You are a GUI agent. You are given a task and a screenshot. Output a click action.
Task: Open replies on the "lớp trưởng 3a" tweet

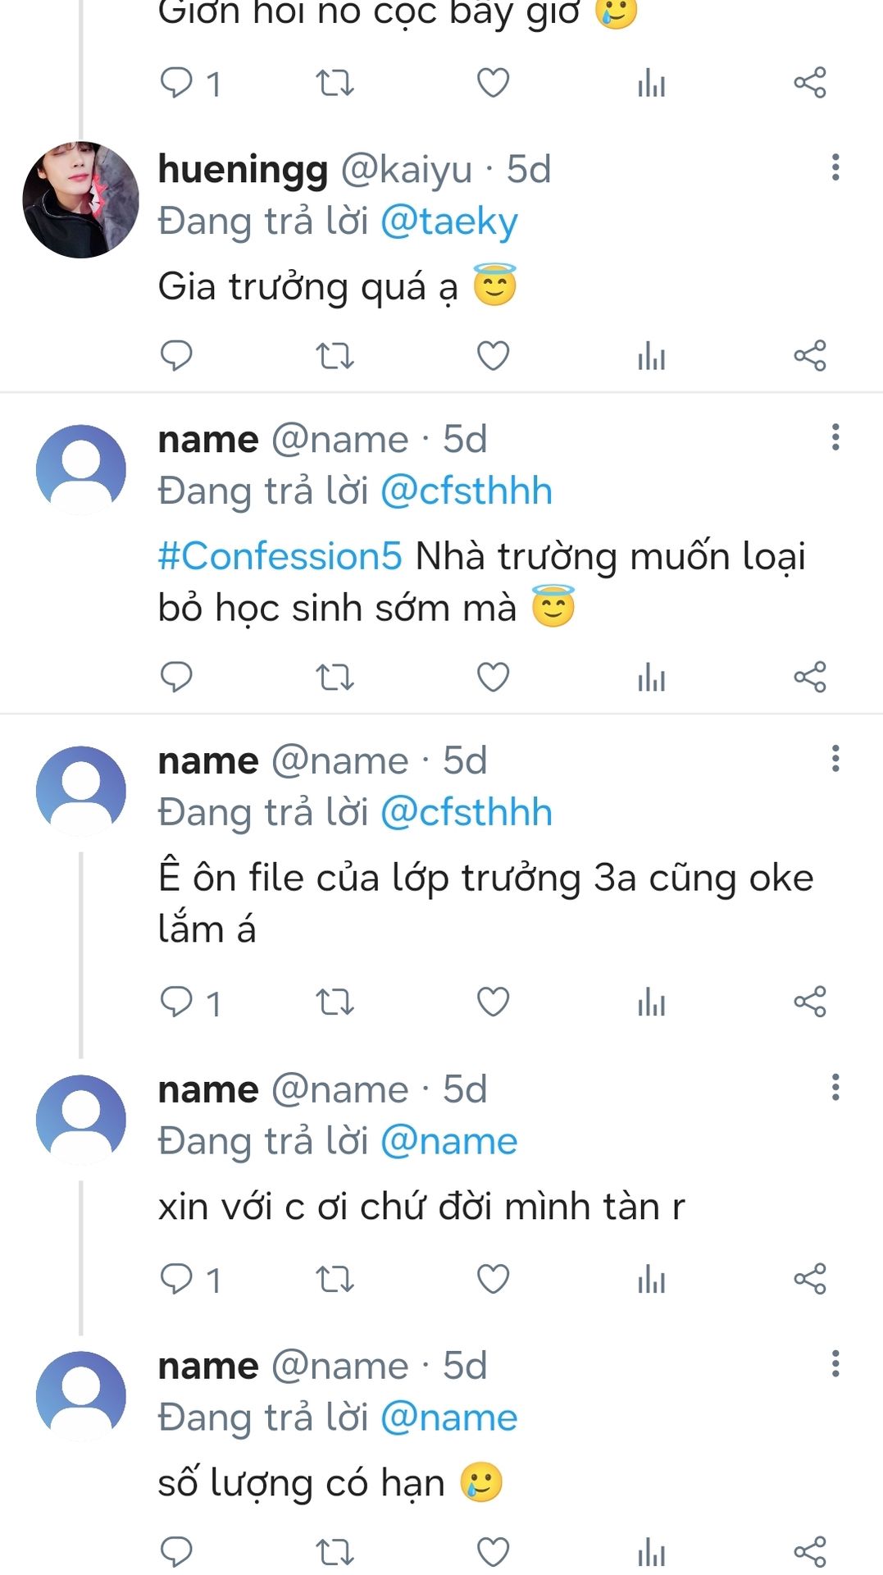(189, 1002)
